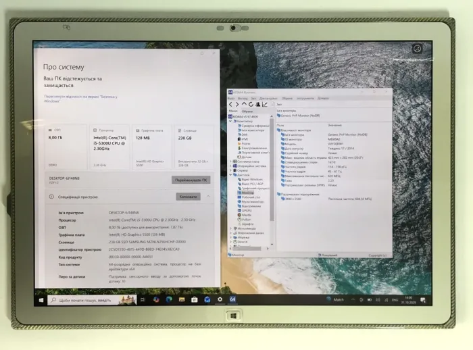
Task: Open the Вигляд menu in AIDA64
Action: (243, 99)
